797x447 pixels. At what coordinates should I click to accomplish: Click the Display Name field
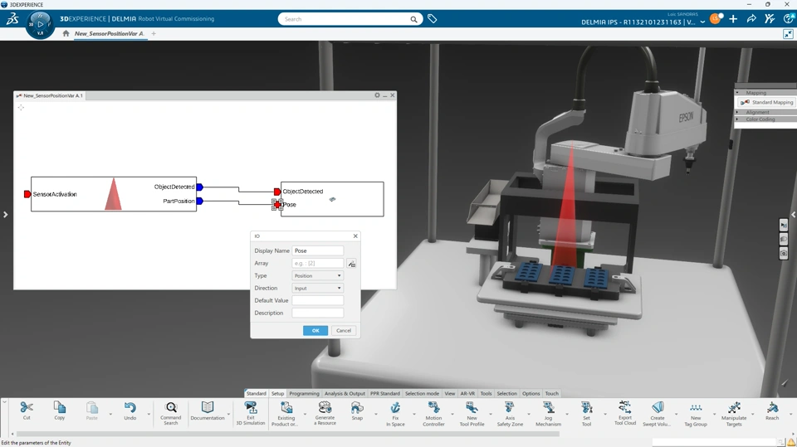318,250
